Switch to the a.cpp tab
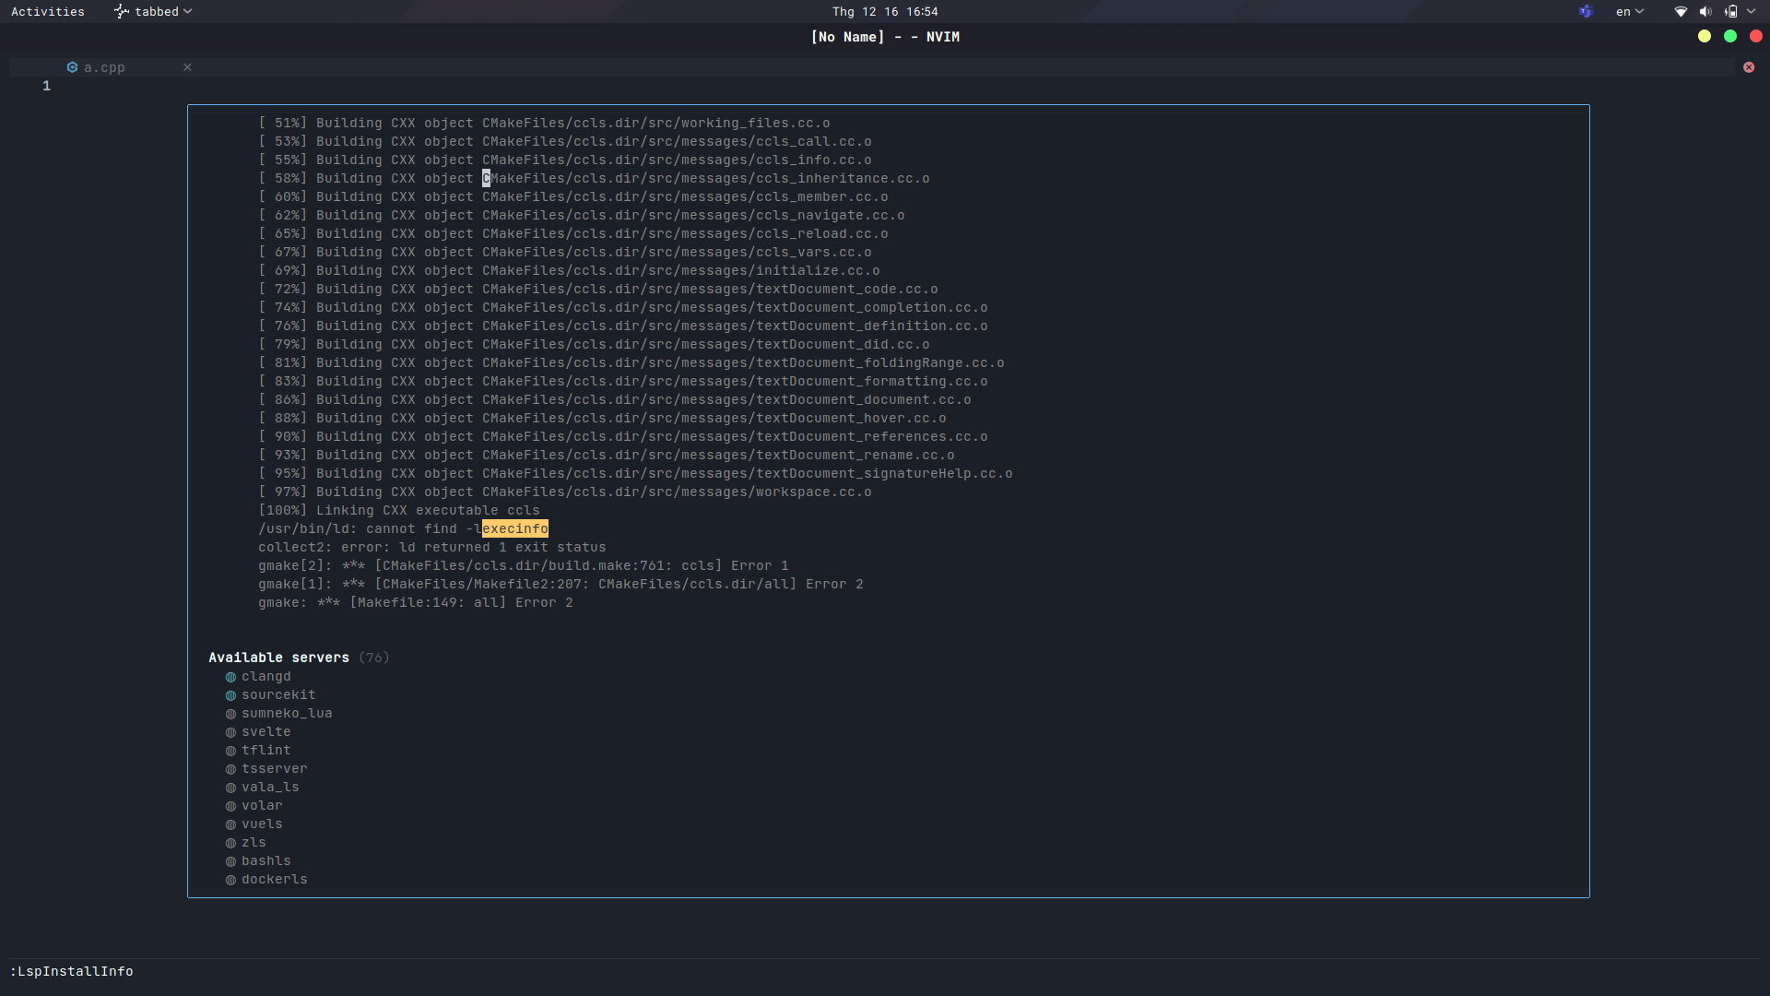 (x=105, y=66)
